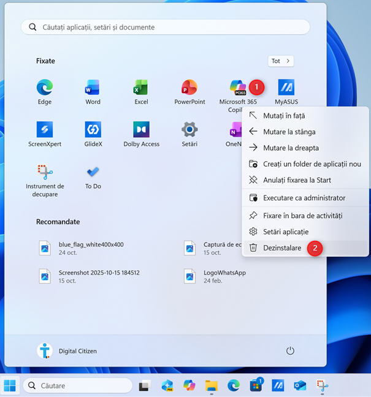Open Task View on taskbar
Screen dimensions: 371x397
(x=145, y=385)
